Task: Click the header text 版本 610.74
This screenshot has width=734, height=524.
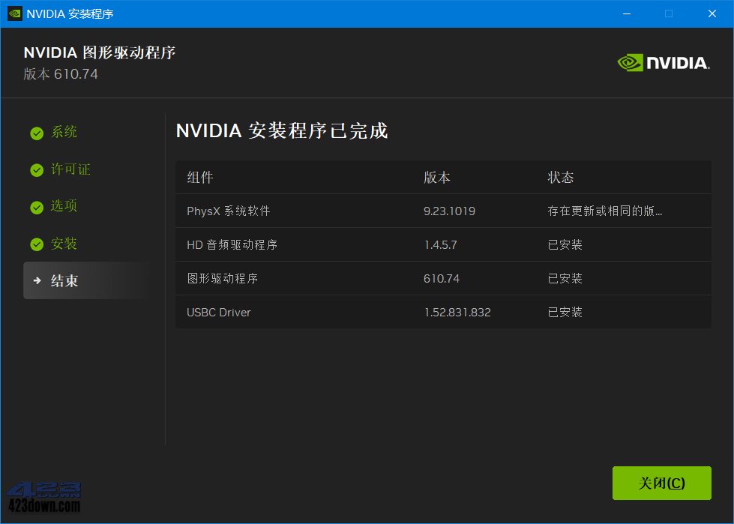Action: [61, 74]
